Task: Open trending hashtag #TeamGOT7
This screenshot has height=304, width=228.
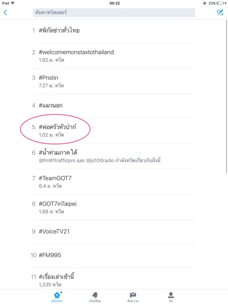Action: click(x=113, y=182)
